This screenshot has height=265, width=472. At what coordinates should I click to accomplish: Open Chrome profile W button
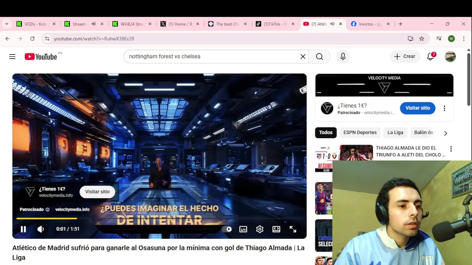pos(451,39)
